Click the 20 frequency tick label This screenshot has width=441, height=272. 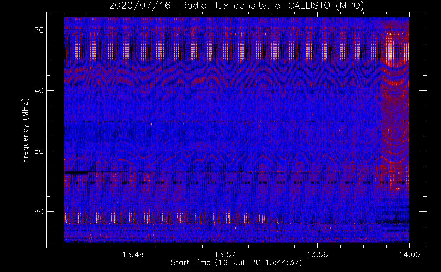point(39,30)
